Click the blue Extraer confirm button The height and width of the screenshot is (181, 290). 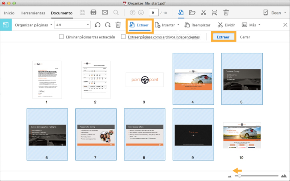pyautogui.click(x=223, y=37)
